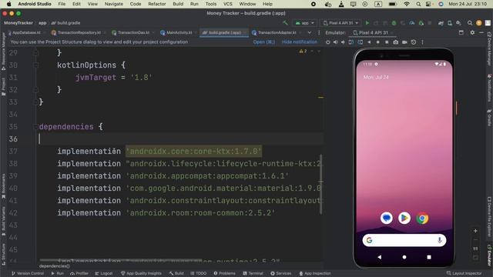The height and width of the screenshot is (277, 493).
Task: Open Logcat tool window
Action: pos(104,273)
